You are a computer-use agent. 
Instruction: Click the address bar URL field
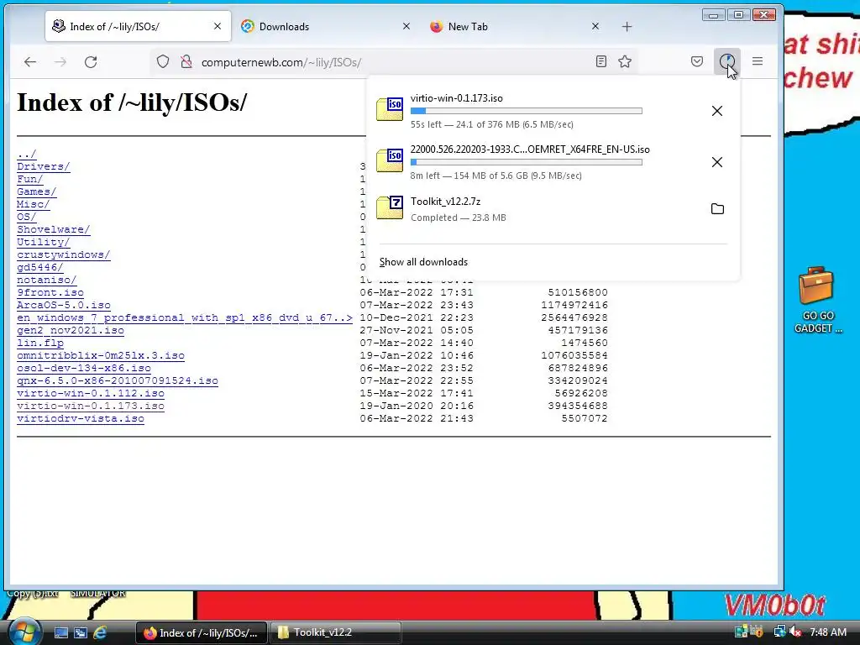[x=392, y=62]
